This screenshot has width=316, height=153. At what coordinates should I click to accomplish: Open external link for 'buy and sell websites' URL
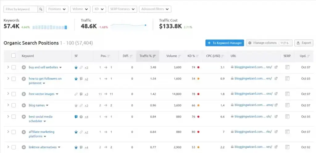276,67
